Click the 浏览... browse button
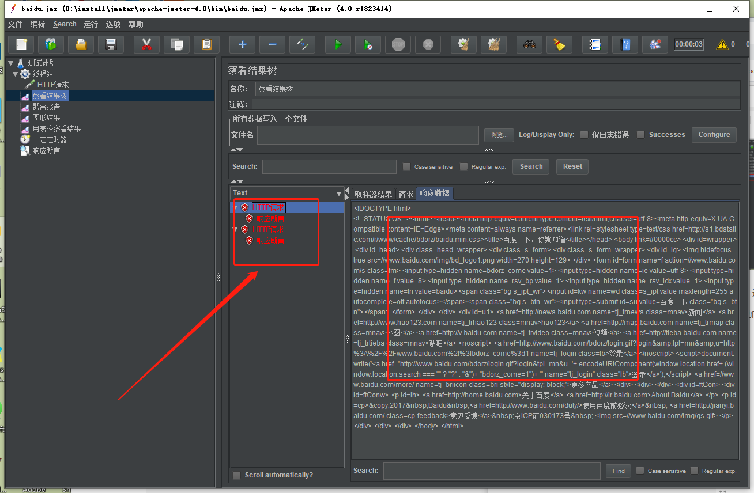This screenshot has width=754, height=493. [x=499, y=135]
